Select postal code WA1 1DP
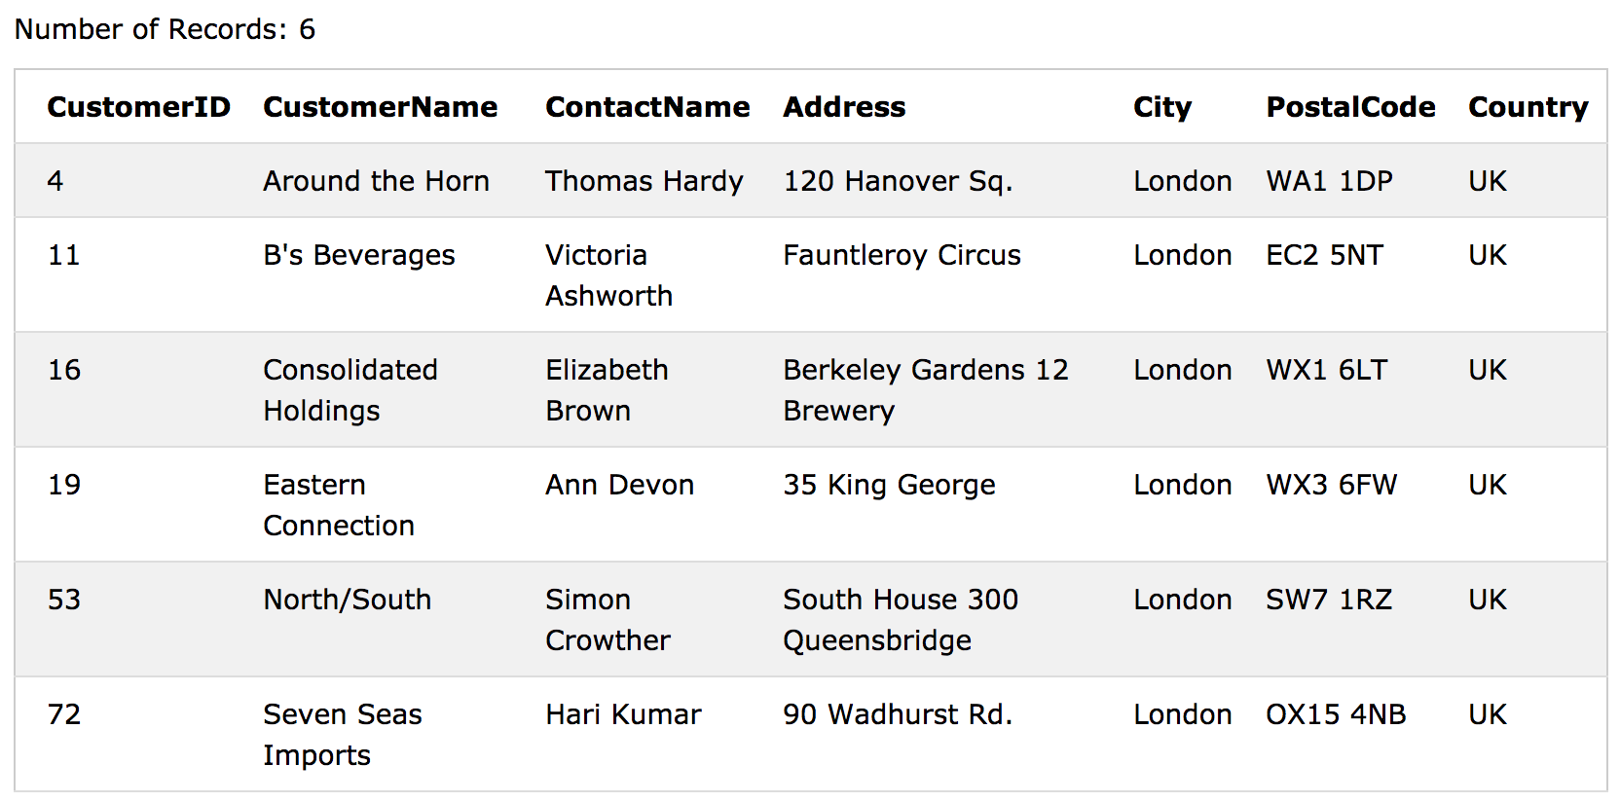Image resolution: width=1620 pixels, height=802 pixels. coord(1329,181)
